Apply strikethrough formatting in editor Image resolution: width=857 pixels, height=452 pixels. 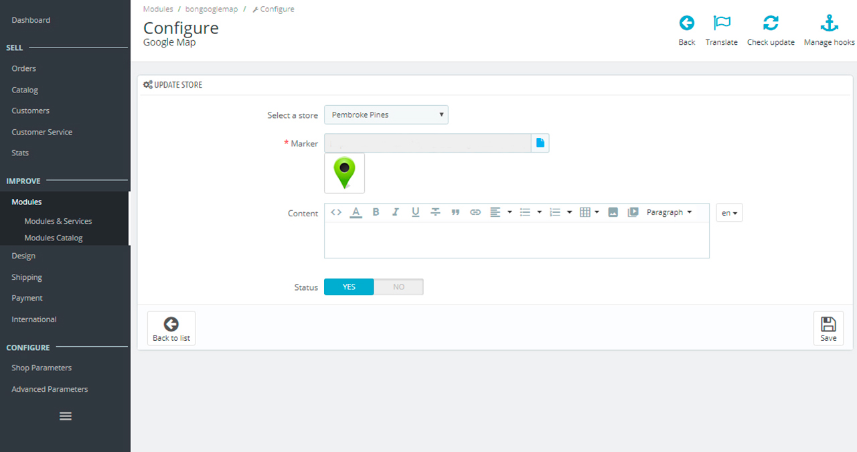click(435, 212)
